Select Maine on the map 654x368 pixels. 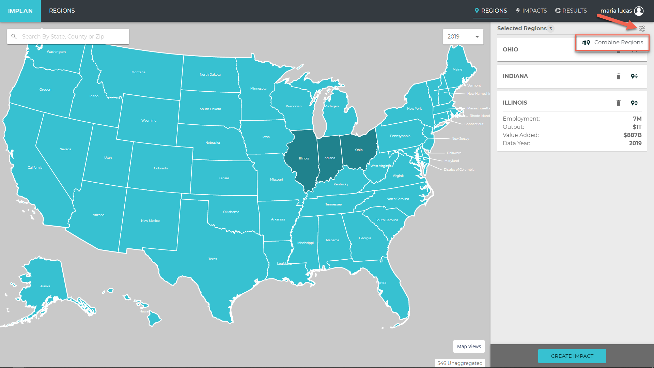coord(457,70)
